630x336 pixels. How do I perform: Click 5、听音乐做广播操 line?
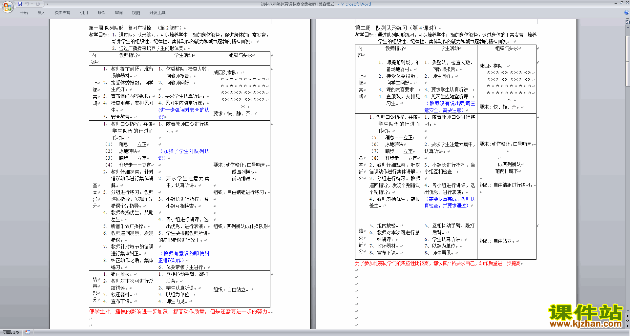125,227
